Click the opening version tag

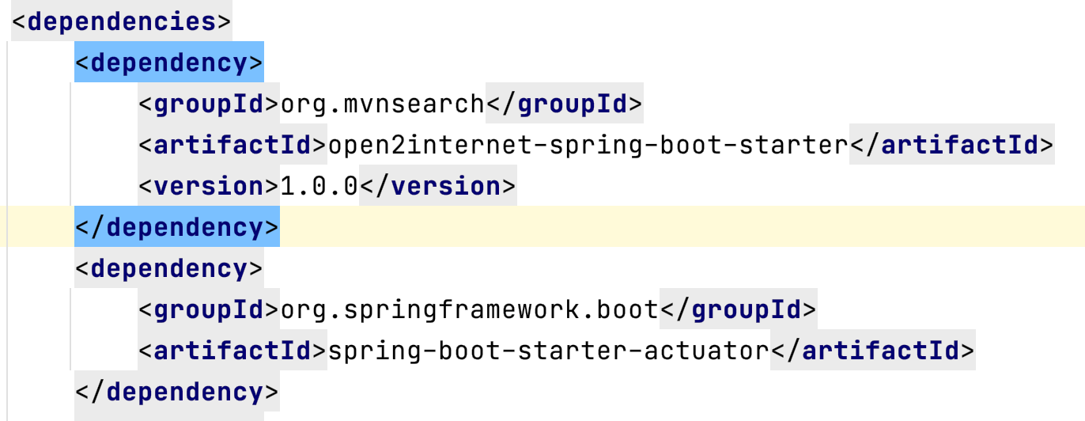pos(210,186)
